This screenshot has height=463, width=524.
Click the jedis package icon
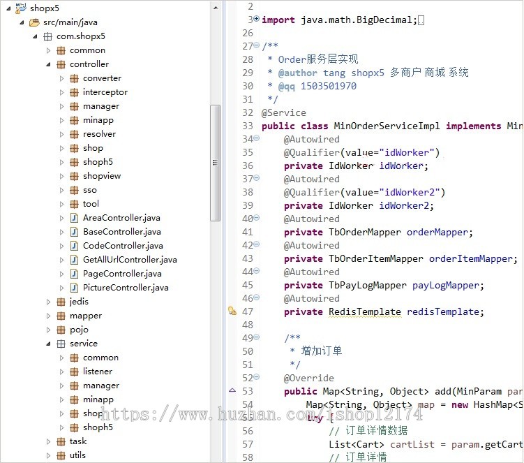[x=61, y=302]
